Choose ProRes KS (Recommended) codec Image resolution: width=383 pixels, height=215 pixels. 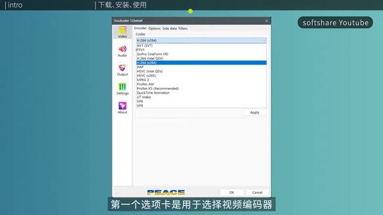201,88
